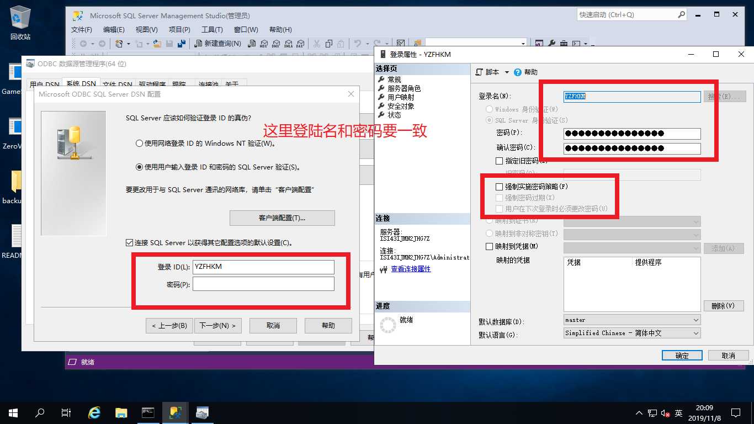Open the 工具(T) menu
Image resolution: width=754 pixels, height=424 pixels.
[212, 30]
